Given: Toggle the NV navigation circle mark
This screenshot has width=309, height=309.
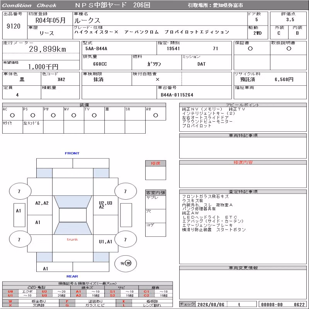Looking at the screenshot, I should [74, 115].
